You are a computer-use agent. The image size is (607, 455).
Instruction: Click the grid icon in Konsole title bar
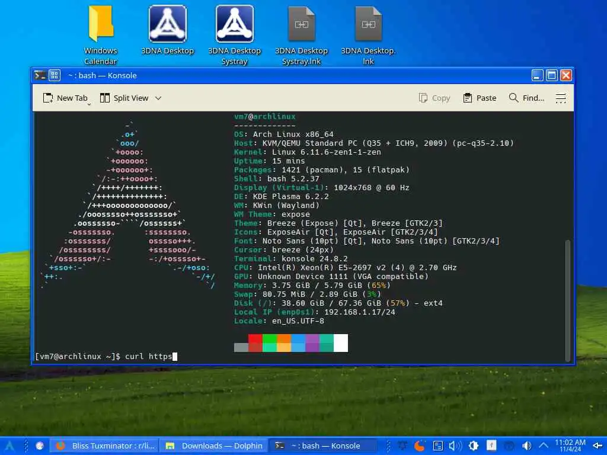tap(54, 75)
